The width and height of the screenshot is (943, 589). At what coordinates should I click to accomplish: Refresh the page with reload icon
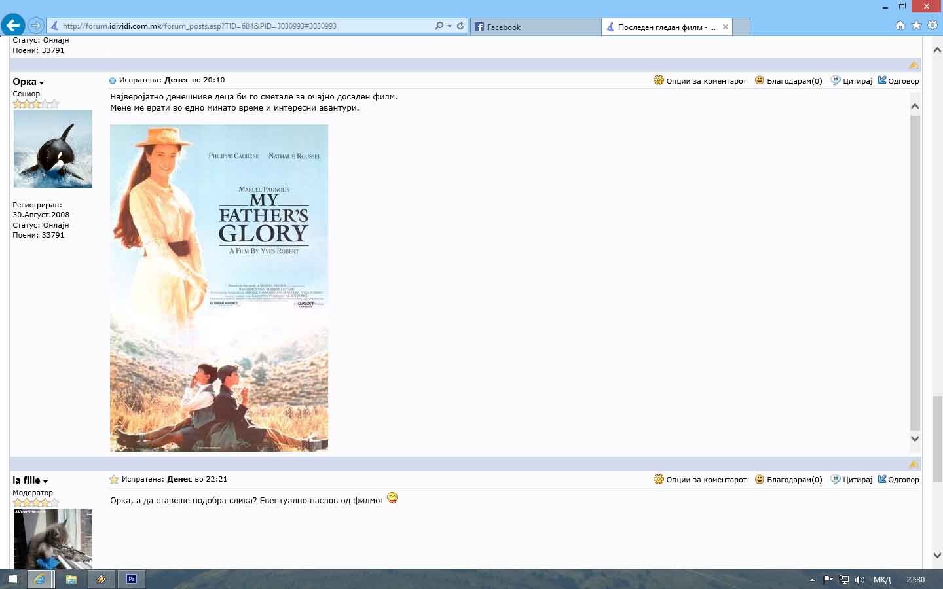pos(460,26)
